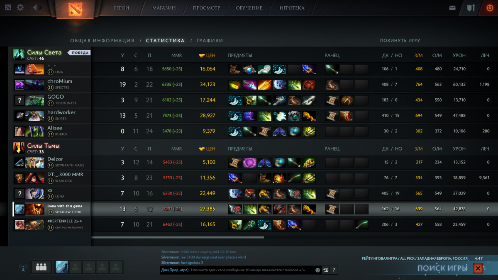Go back using the left arrow
This screenshot has width=498, height=280.
point(35,7)
